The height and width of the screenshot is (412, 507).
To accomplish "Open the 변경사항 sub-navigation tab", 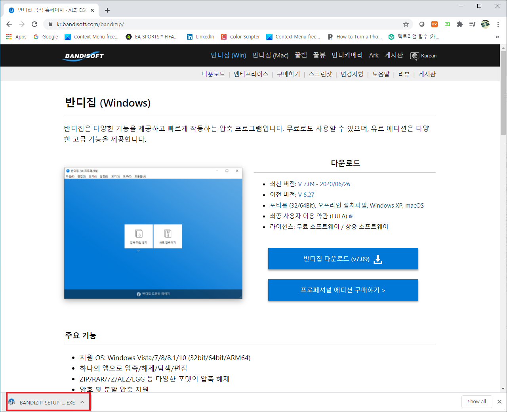I will pyautogui.click(x=352, y=74).
